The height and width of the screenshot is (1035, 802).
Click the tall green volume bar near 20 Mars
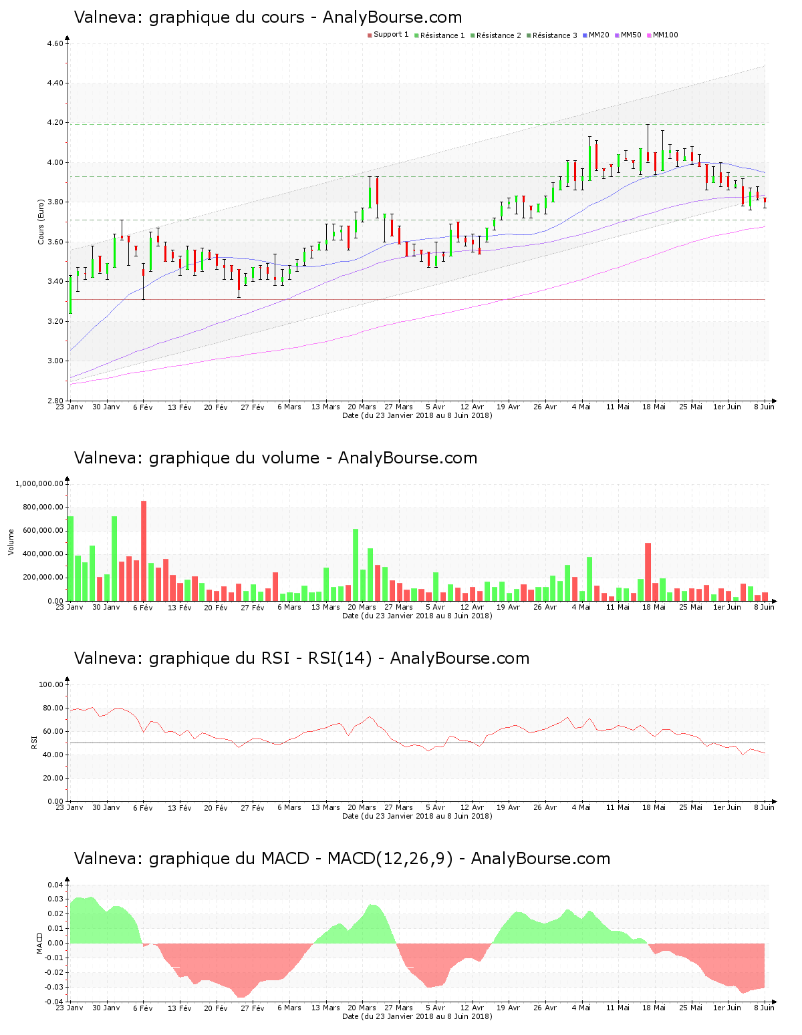356,565
